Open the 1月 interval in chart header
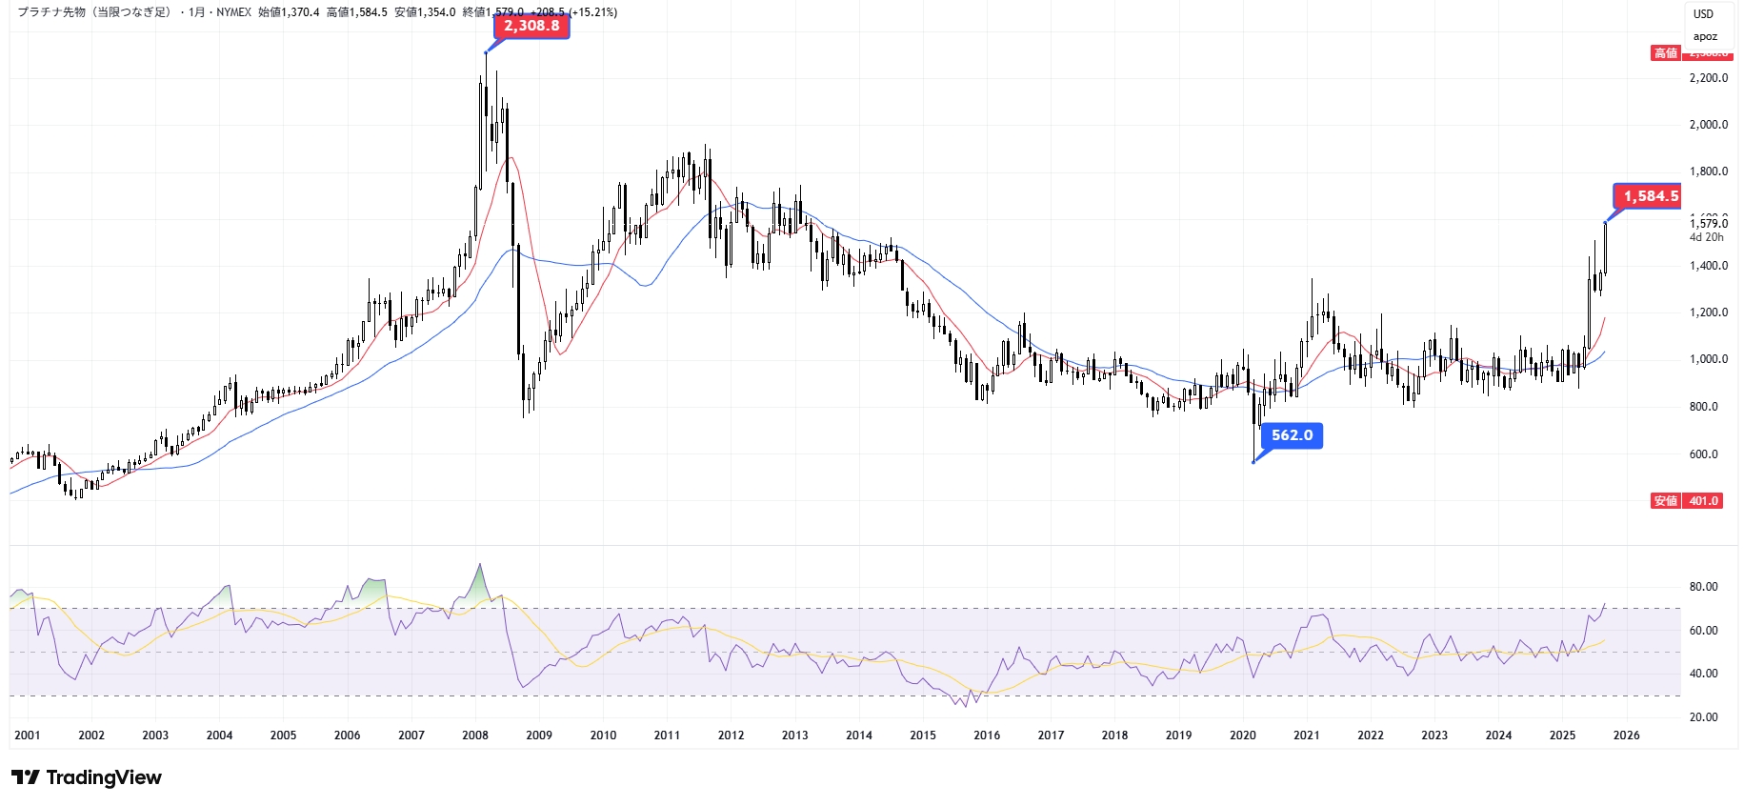1744x806 pixels. click(x=196, y=12)
